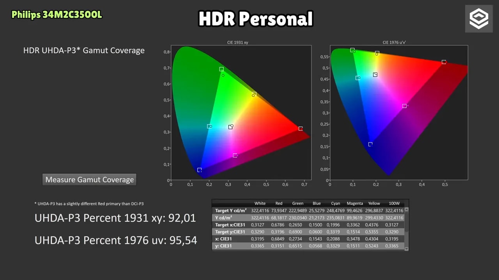
Task: Click the Magenta column header
Action: [355, 203]
